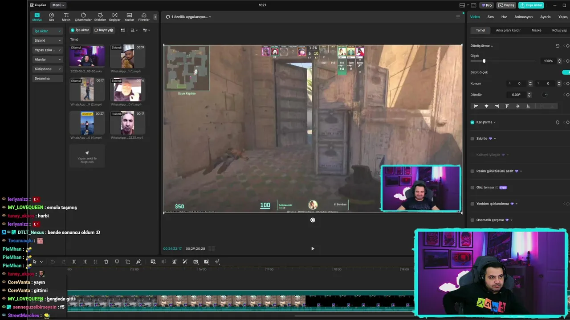Switch to the Animasyon tab

click(523, 17)
